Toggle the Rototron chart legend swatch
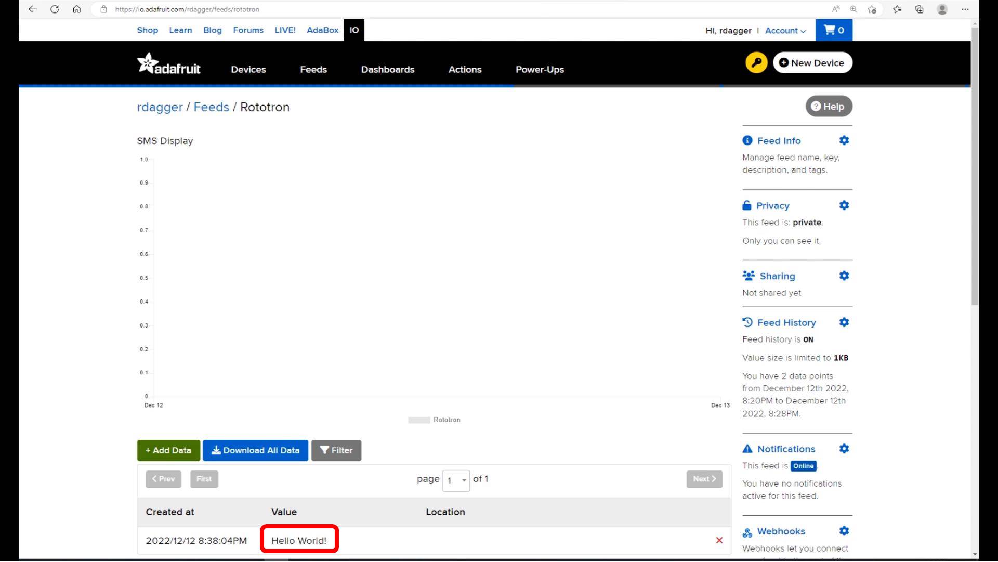The height and width of the screenshot is (562, 998). pyautogui.click(x=419, y=420)
